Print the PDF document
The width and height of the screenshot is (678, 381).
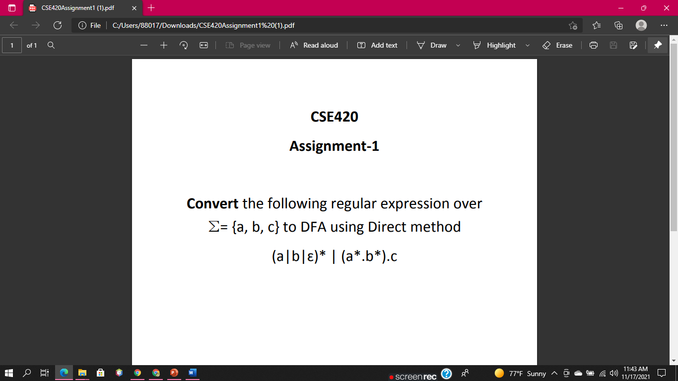tap(594, 45)
